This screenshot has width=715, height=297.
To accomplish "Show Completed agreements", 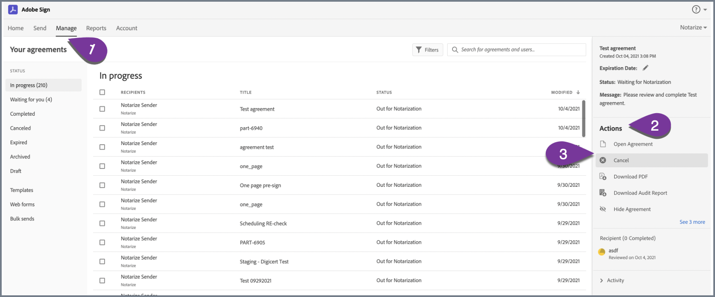I will (23, 114).
